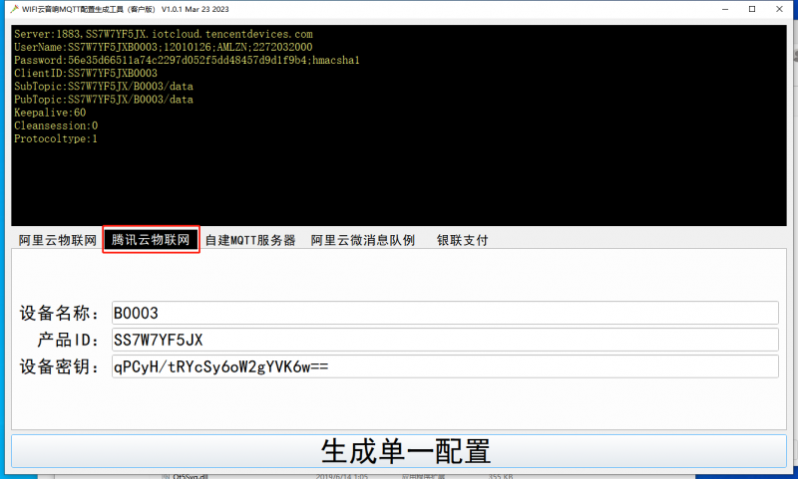This screenshot has width=798, height=479.
Task: Switch to the 阿里云物联网 tab
Action: 58,240
